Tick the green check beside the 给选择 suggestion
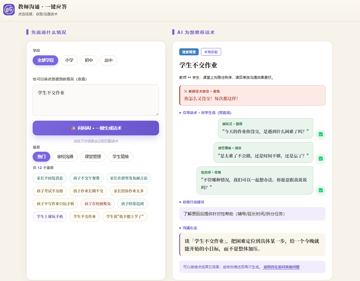The image size is (360, 281). pos(321,190)
